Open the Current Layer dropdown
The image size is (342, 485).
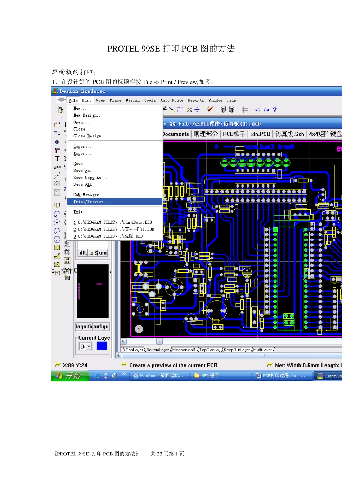click(x=89, y=346)
